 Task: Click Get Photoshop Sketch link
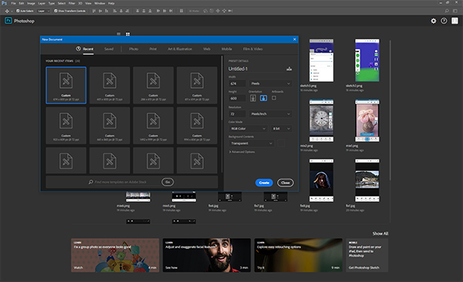pos(363,267)
